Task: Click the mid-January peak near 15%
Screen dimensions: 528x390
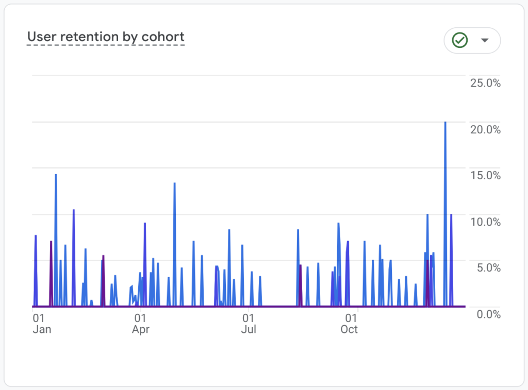Action: coord(56,176)
